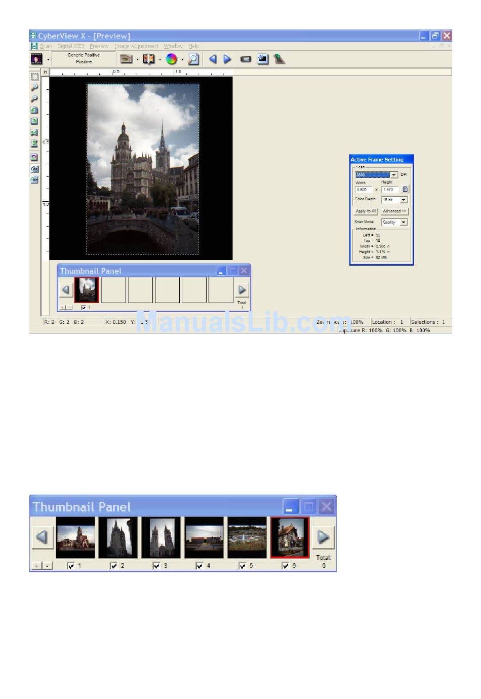Click the blue right arrow in toolbar

point(227,59)
